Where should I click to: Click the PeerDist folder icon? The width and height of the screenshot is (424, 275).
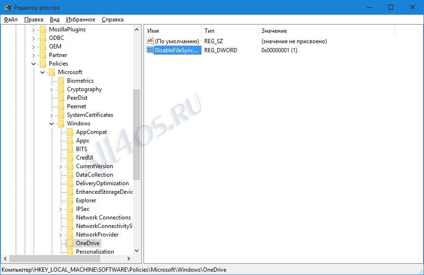point(61,98)
